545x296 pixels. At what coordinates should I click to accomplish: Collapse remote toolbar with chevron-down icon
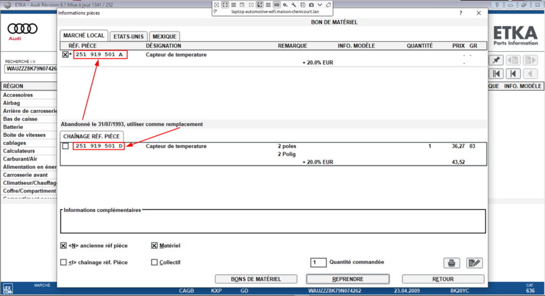(x=320, y=5)
